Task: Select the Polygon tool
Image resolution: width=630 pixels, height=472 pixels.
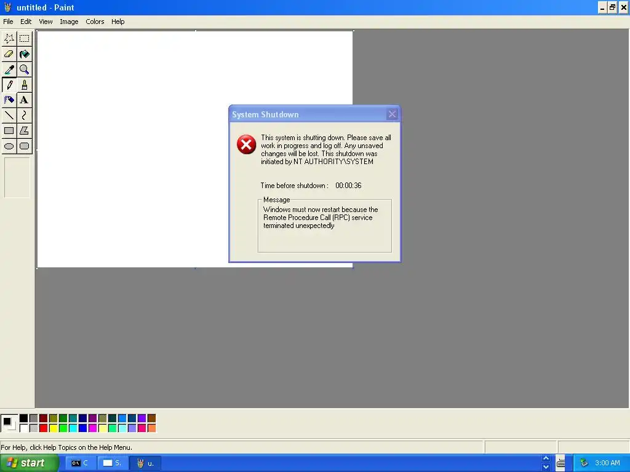Action: (25, 131)
